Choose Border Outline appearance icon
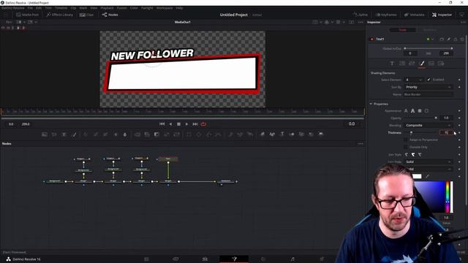This screenshot has width=468, height=263. point(426,110)
